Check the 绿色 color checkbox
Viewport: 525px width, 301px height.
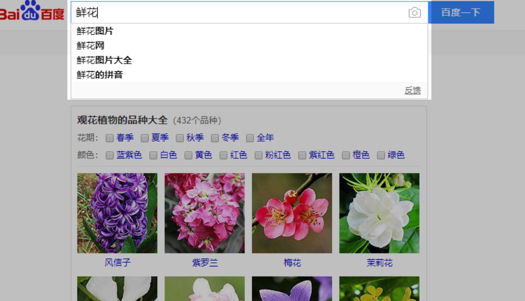[381, 155]
